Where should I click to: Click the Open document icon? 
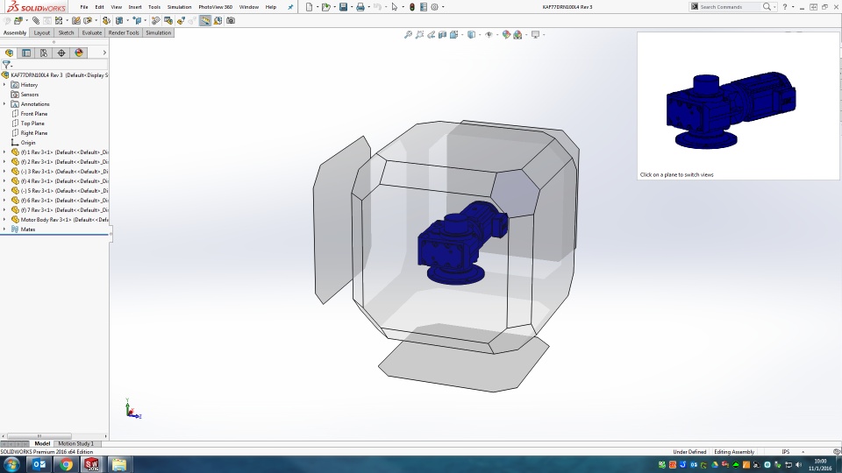click(325, 7)
